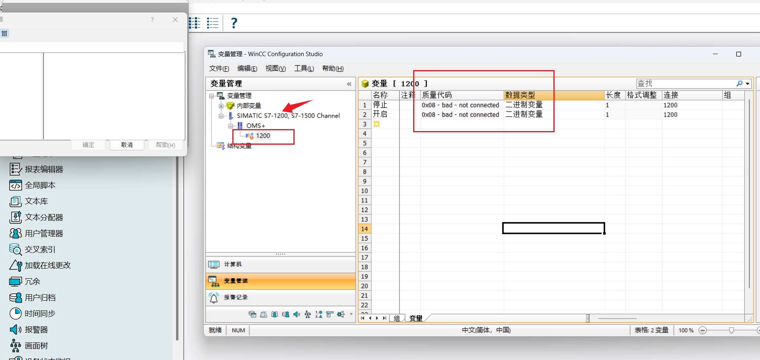Click the 取消 button in the dialog
The width and height of the screenshot is (760, 360).
pyautogui.click(x=127, y=145)
